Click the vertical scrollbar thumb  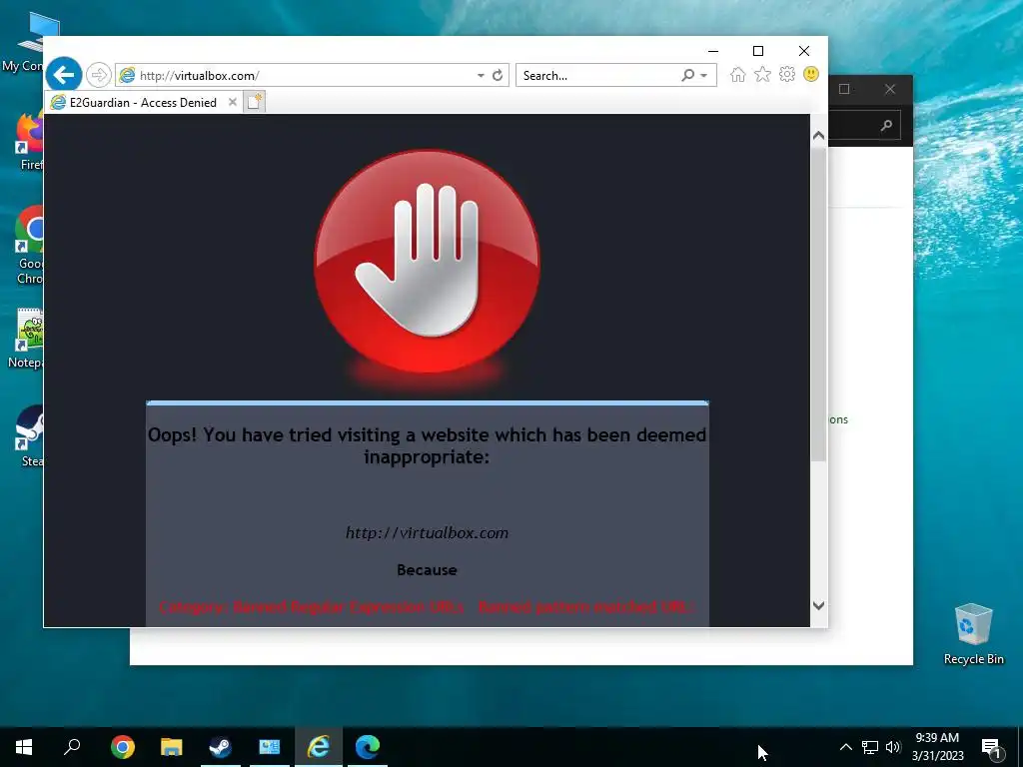(x=819, y=304)
